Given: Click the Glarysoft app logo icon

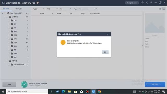Looking at the screenshot, I should [3, 3].
